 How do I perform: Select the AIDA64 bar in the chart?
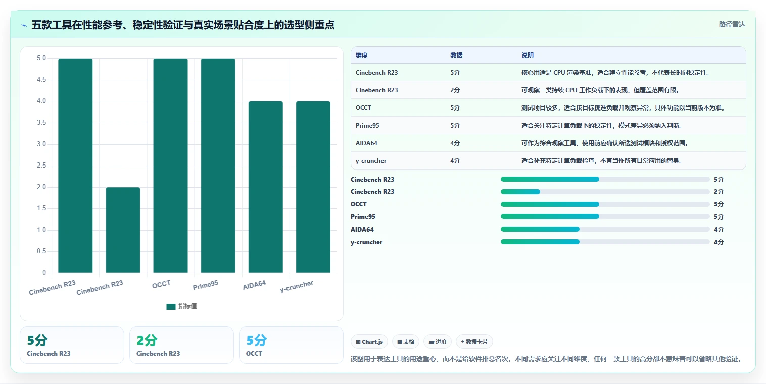coord(265,187)
